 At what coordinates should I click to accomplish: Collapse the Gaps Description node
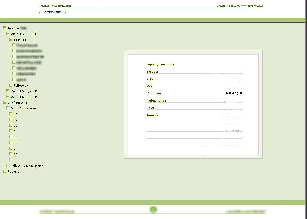[x=8, y=108]
